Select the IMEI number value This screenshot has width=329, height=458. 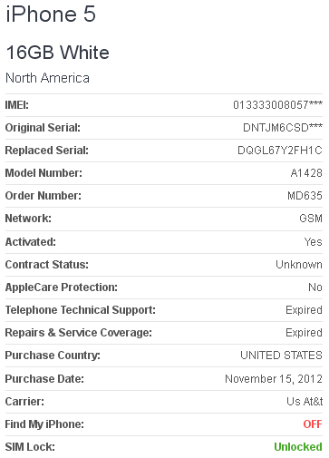coord(277,105)
